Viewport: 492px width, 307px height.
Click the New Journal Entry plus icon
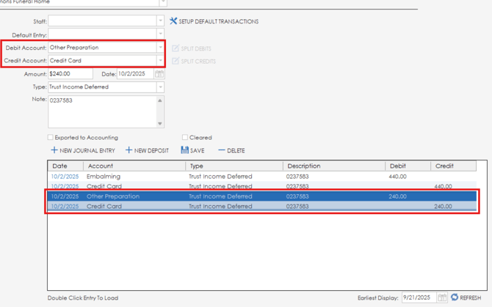coord(54,150)
